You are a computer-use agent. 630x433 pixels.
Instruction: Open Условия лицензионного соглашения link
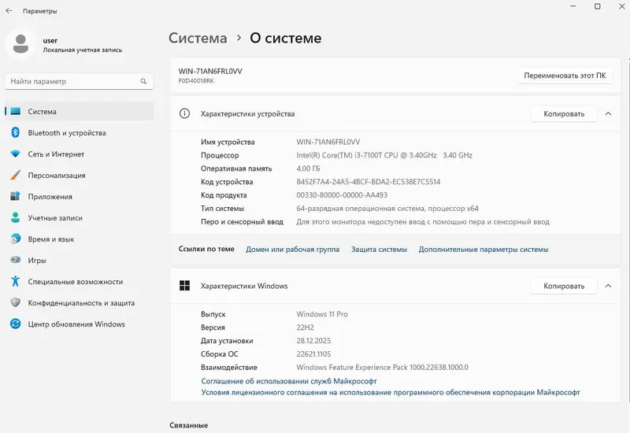[x=391, y=392]
